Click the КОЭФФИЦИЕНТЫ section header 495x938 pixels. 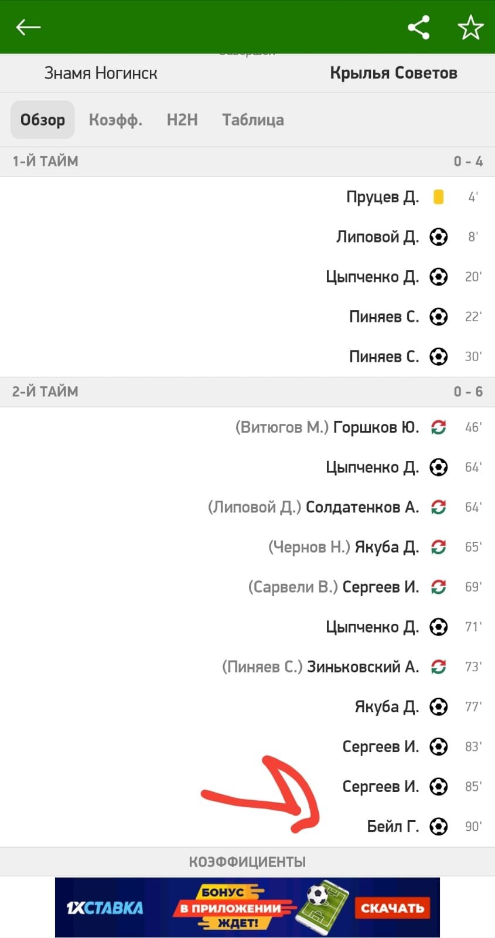[247, 862]
